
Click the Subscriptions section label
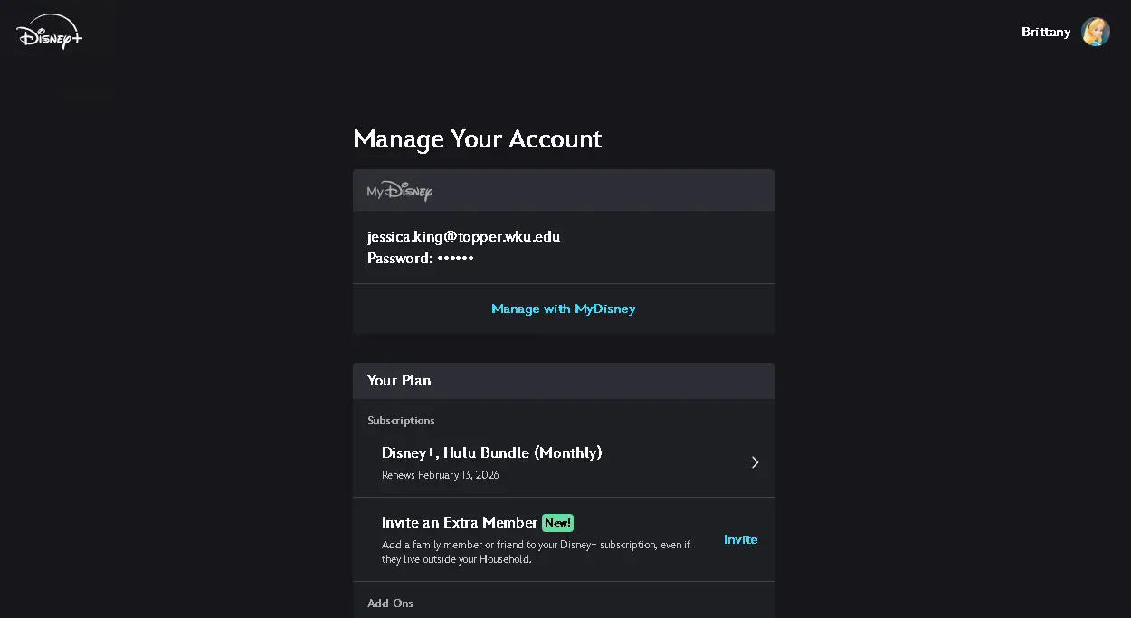(401, 421)
